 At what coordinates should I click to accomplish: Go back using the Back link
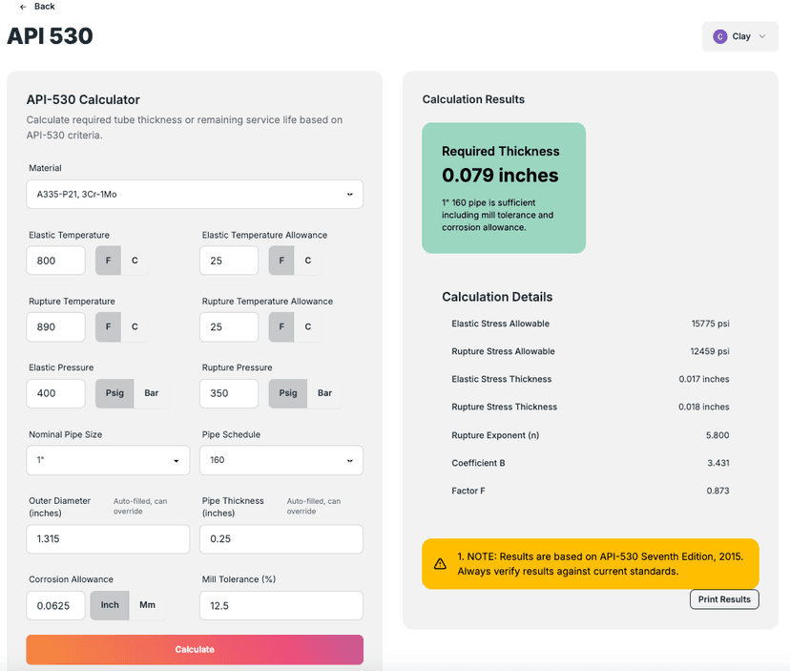click(x=44, y=7)
